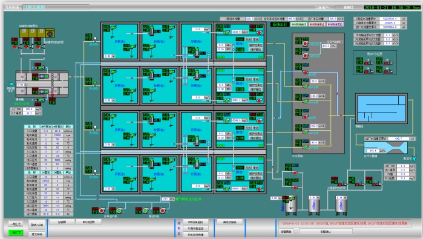Click the stirred dosing tank icon at bottom
Screen dimensions: 423x239
pos(291,205)
